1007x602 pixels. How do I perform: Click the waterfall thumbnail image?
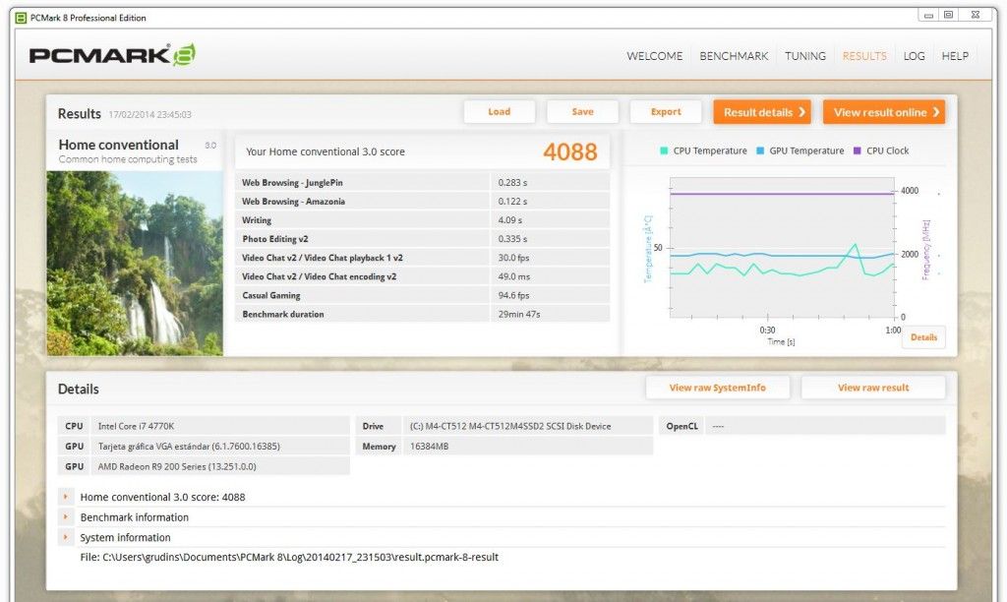[x=135, y=264]
